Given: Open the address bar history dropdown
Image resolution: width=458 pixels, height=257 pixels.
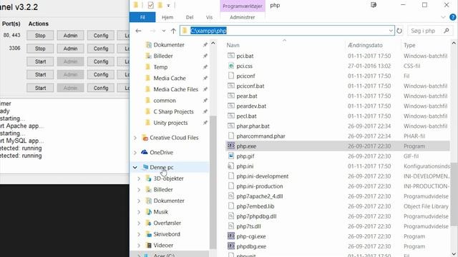Looking at the screenshot, I should tap(391, 31).
